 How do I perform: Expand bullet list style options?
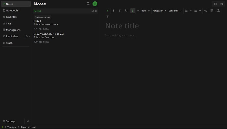pos(200,11)
